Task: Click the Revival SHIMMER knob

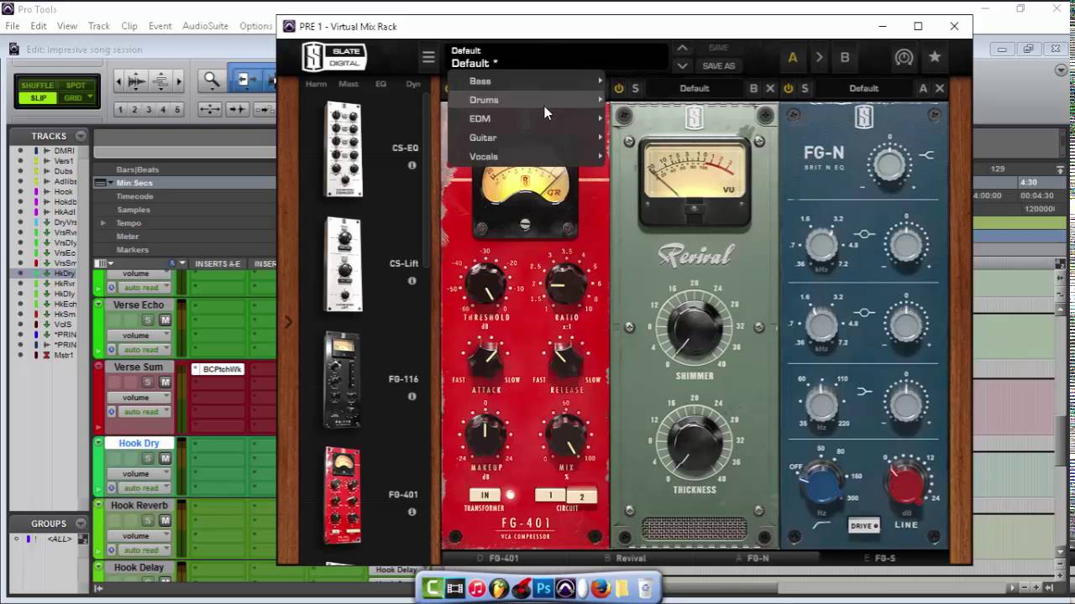Action: 695,328
